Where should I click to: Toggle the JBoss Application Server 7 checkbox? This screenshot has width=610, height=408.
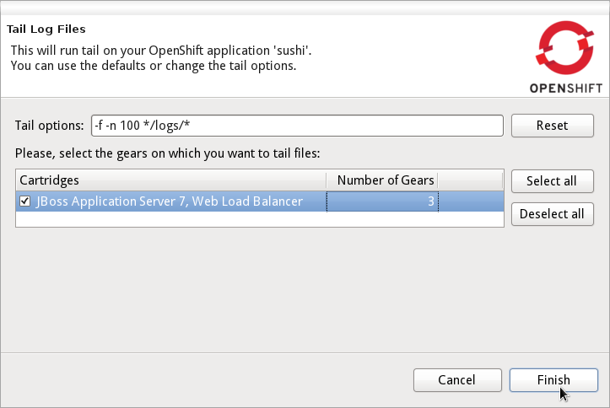click(x=25, y=201)
